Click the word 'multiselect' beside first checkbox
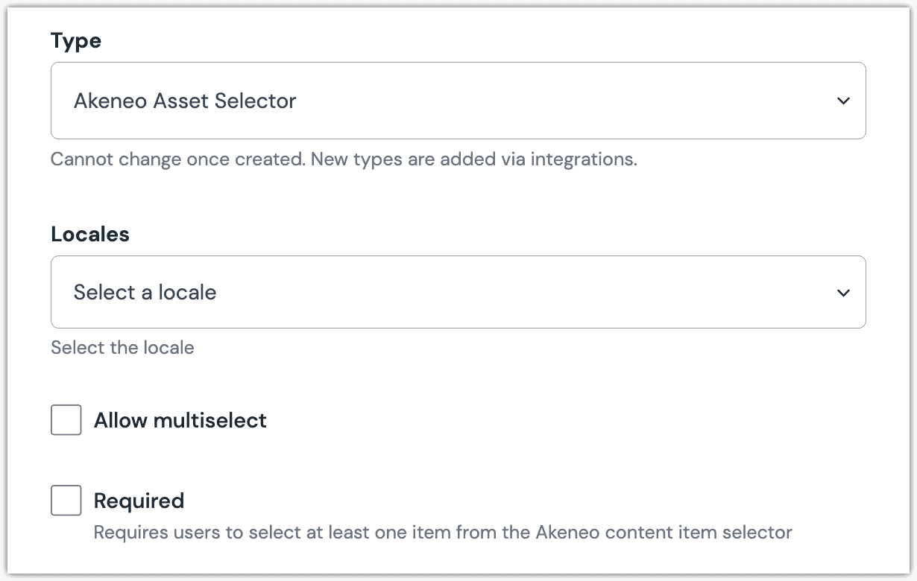The width and height of the screenshot is (917, 581). coord(209,420)
